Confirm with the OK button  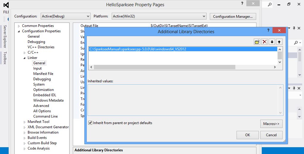(x=248, y=135)
